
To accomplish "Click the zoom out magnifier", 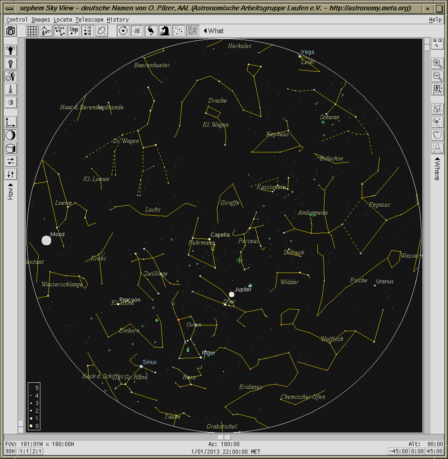I will click(x=437, y=76).
